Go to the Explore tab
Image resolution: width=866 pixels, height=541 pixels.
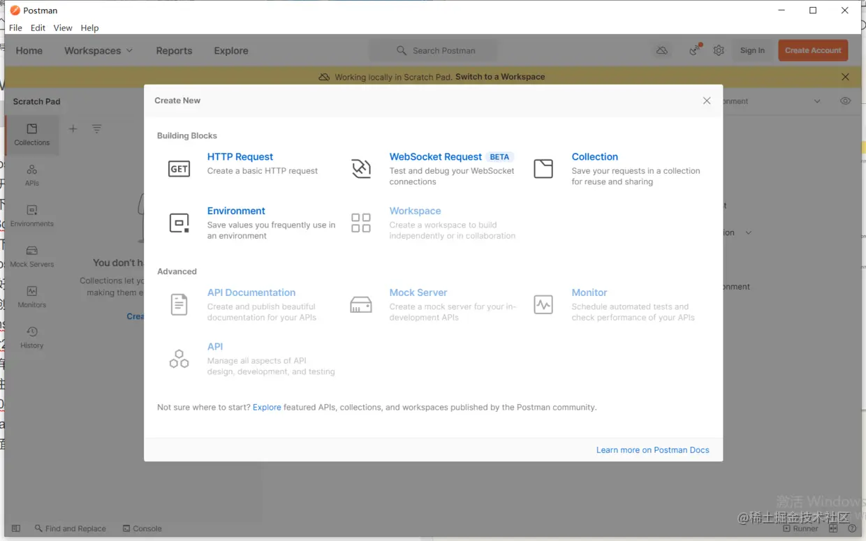231,50
